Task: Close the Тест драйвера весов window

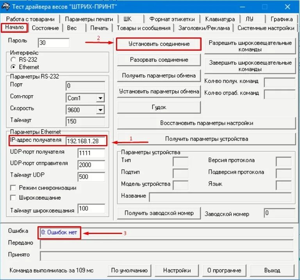Action: click(x=287, y=7)
